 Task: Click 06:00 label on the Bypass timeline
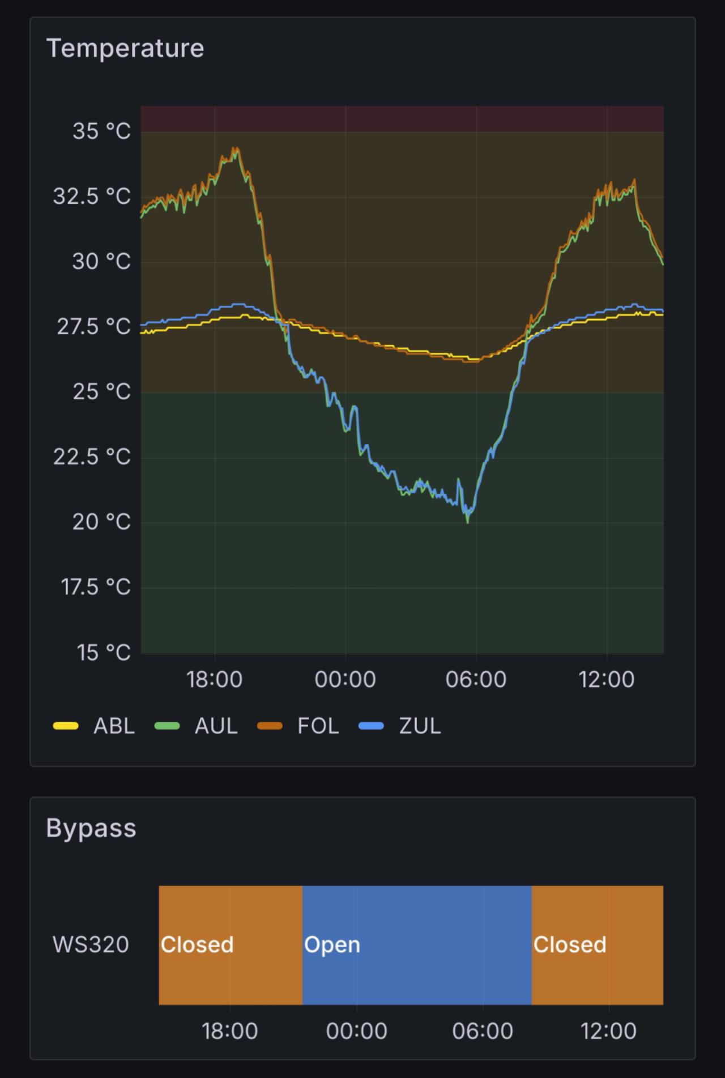(x=483, y=1030)
